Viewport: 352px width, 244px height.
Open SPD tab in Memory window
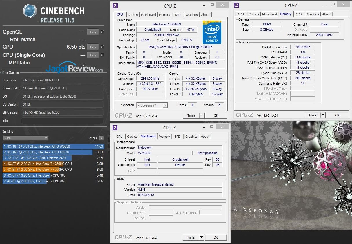299,14
